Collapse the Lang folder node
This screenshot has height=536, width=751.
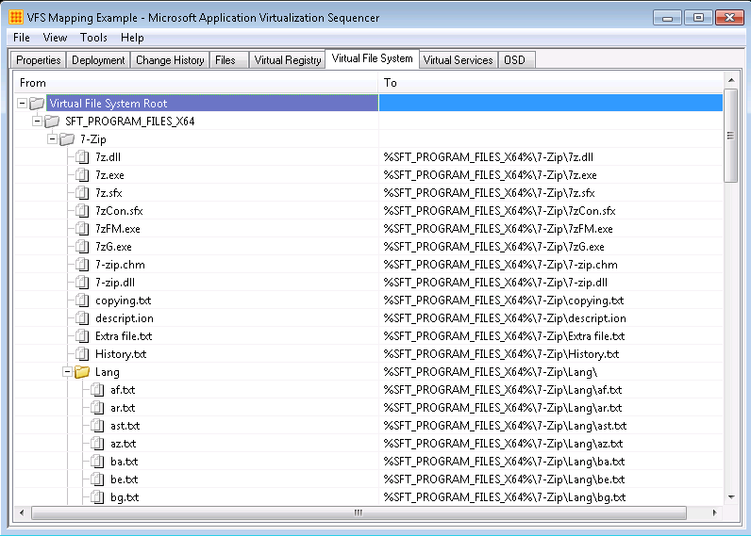[67, 372]
